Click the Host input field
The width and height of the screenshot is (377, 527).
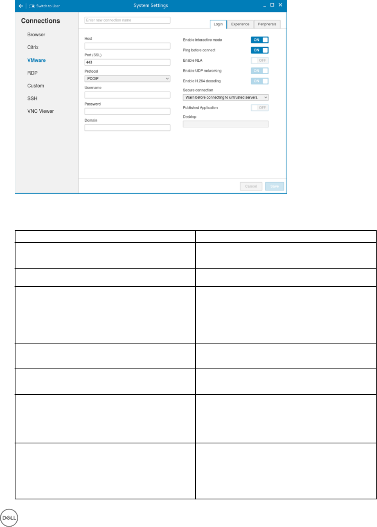tap(127, 46)
